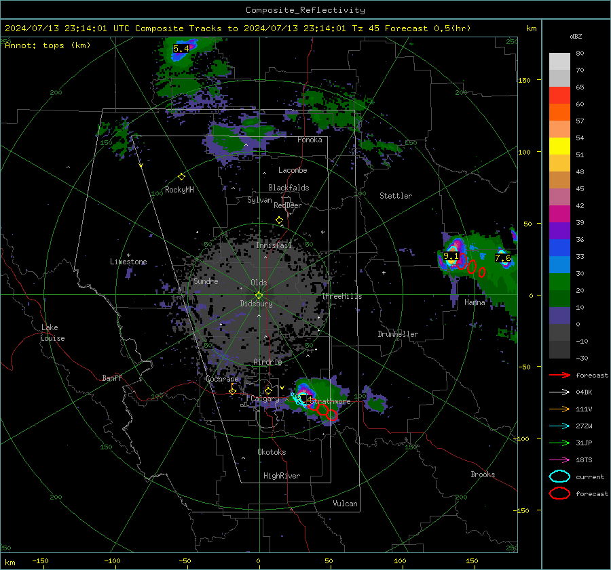Click the green 31JP arrow legend icon

point(559,443)
